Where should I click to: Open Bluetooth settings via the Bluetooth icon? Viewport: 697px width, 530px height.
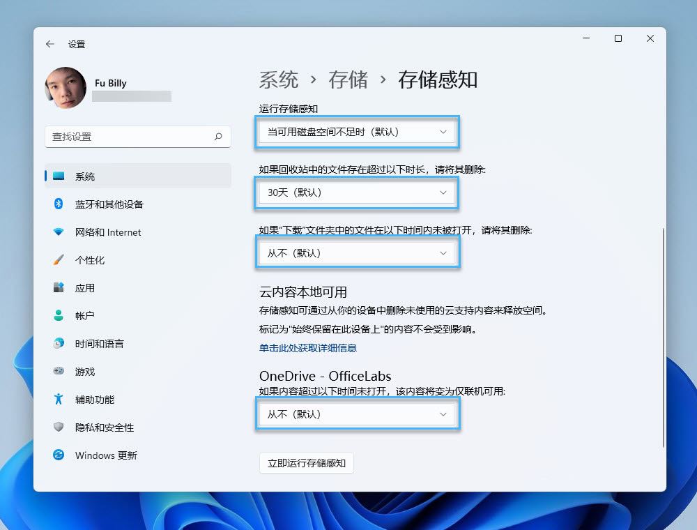tap(59, 204)
